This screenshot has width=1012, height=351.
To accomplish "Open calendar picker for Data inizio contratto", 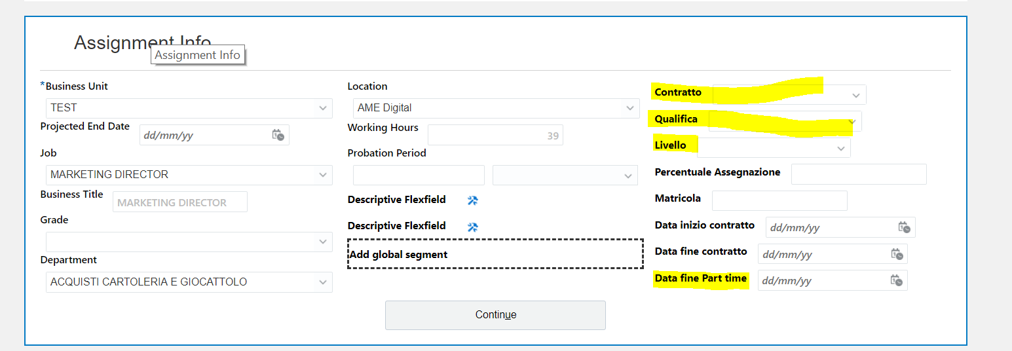I will [905, 227].
